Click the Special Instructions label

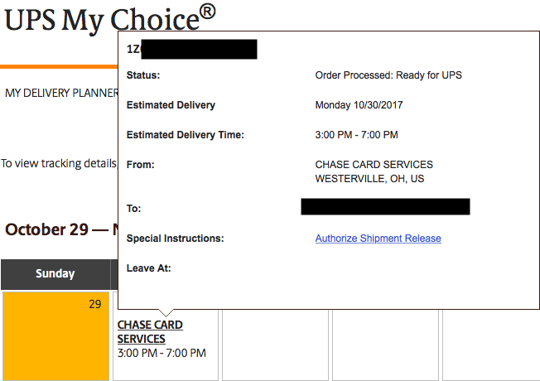coord(175,239)
